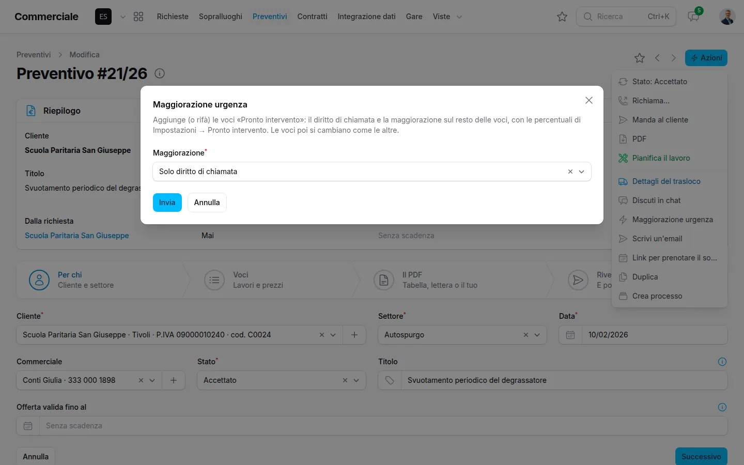744x465 pixels.
Task: Select Richiama... action
Action: pos(670,101)
